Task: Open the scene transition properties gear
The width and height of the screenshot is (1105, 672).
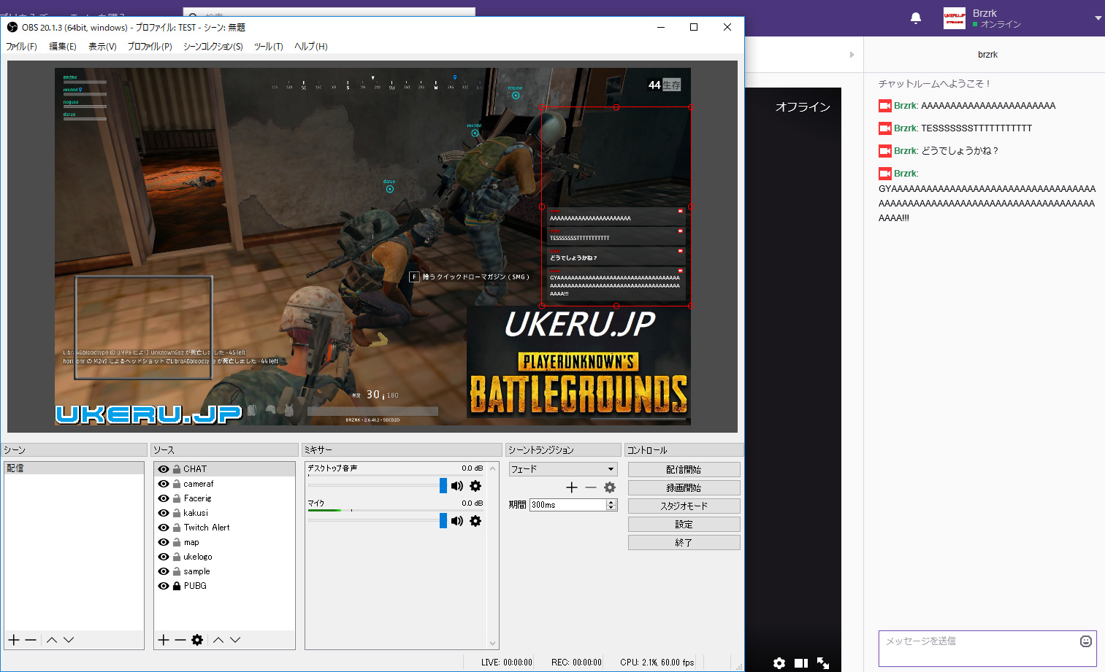Action: pyautogui.click(x=610, y=487)
